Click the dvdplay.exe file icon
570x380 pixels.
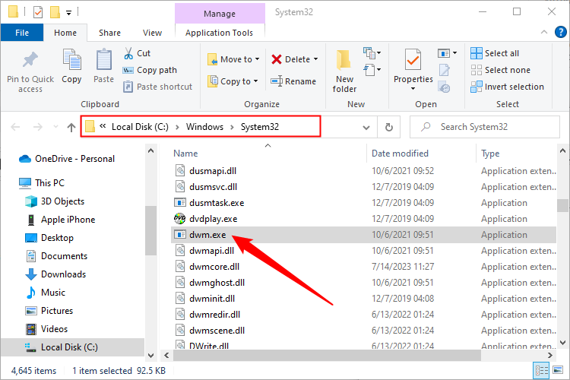(180, 219)
